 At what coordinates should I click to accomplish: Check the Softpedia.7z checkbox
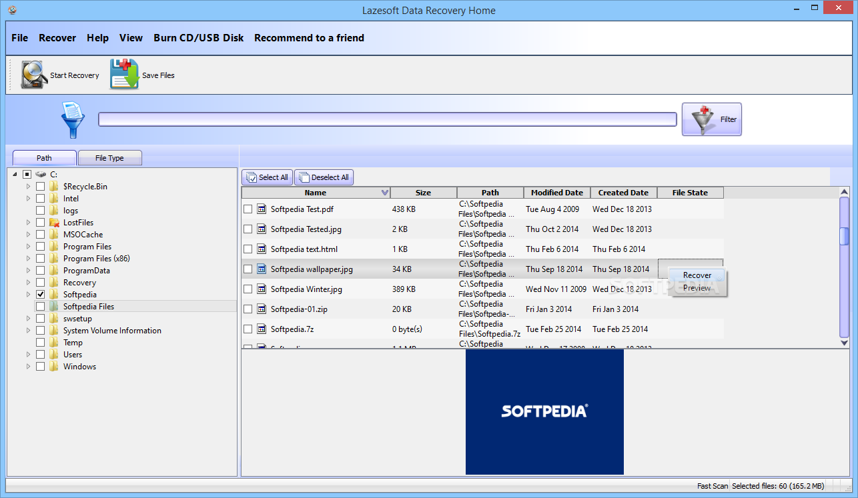pos(248,329)
